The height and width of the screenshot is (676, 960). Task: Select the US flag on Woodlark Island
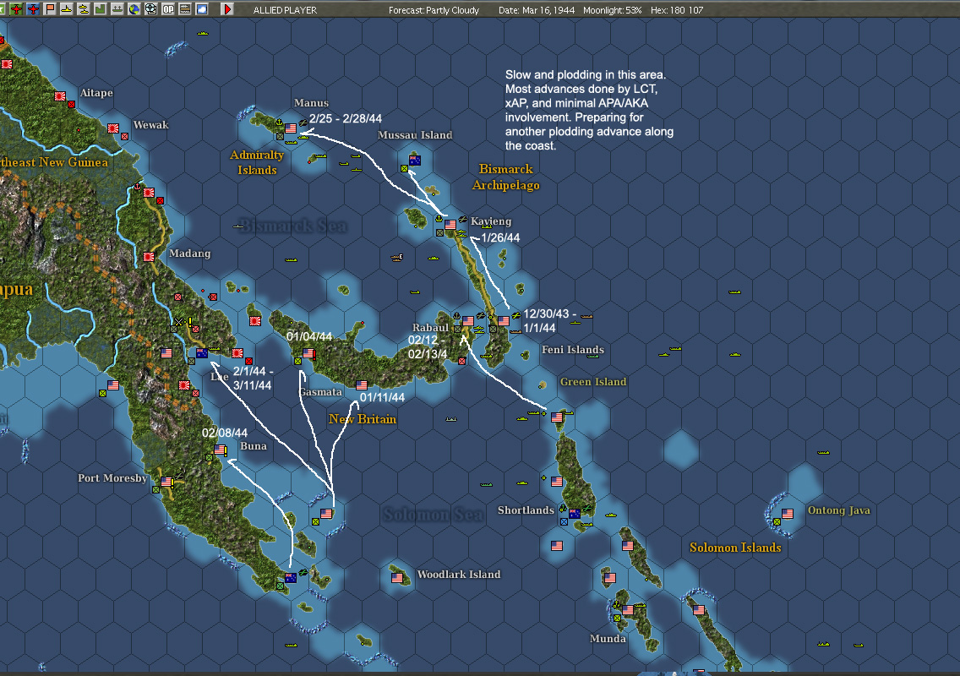click(397, 578)
